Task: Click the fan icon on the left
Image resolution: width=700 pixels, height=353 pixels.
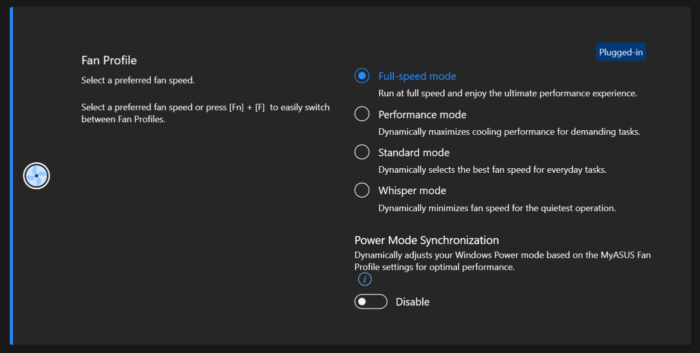Action: click(x=36, y=176)
